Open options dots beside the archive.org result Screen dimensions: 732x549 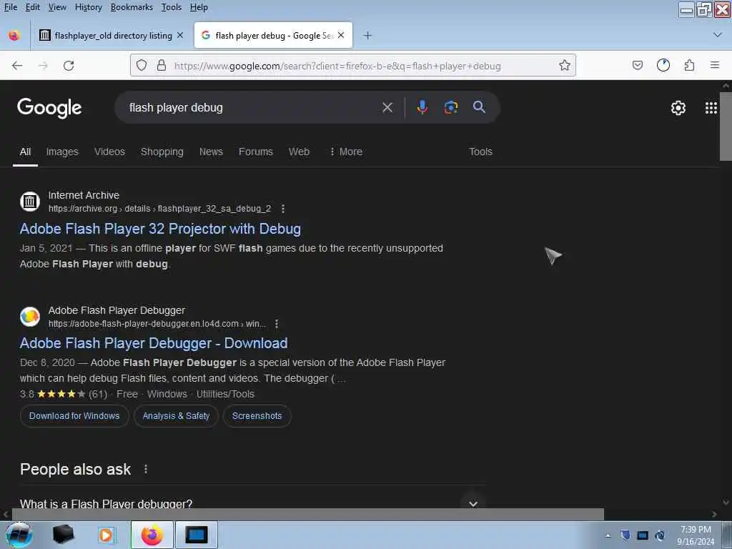283,209
